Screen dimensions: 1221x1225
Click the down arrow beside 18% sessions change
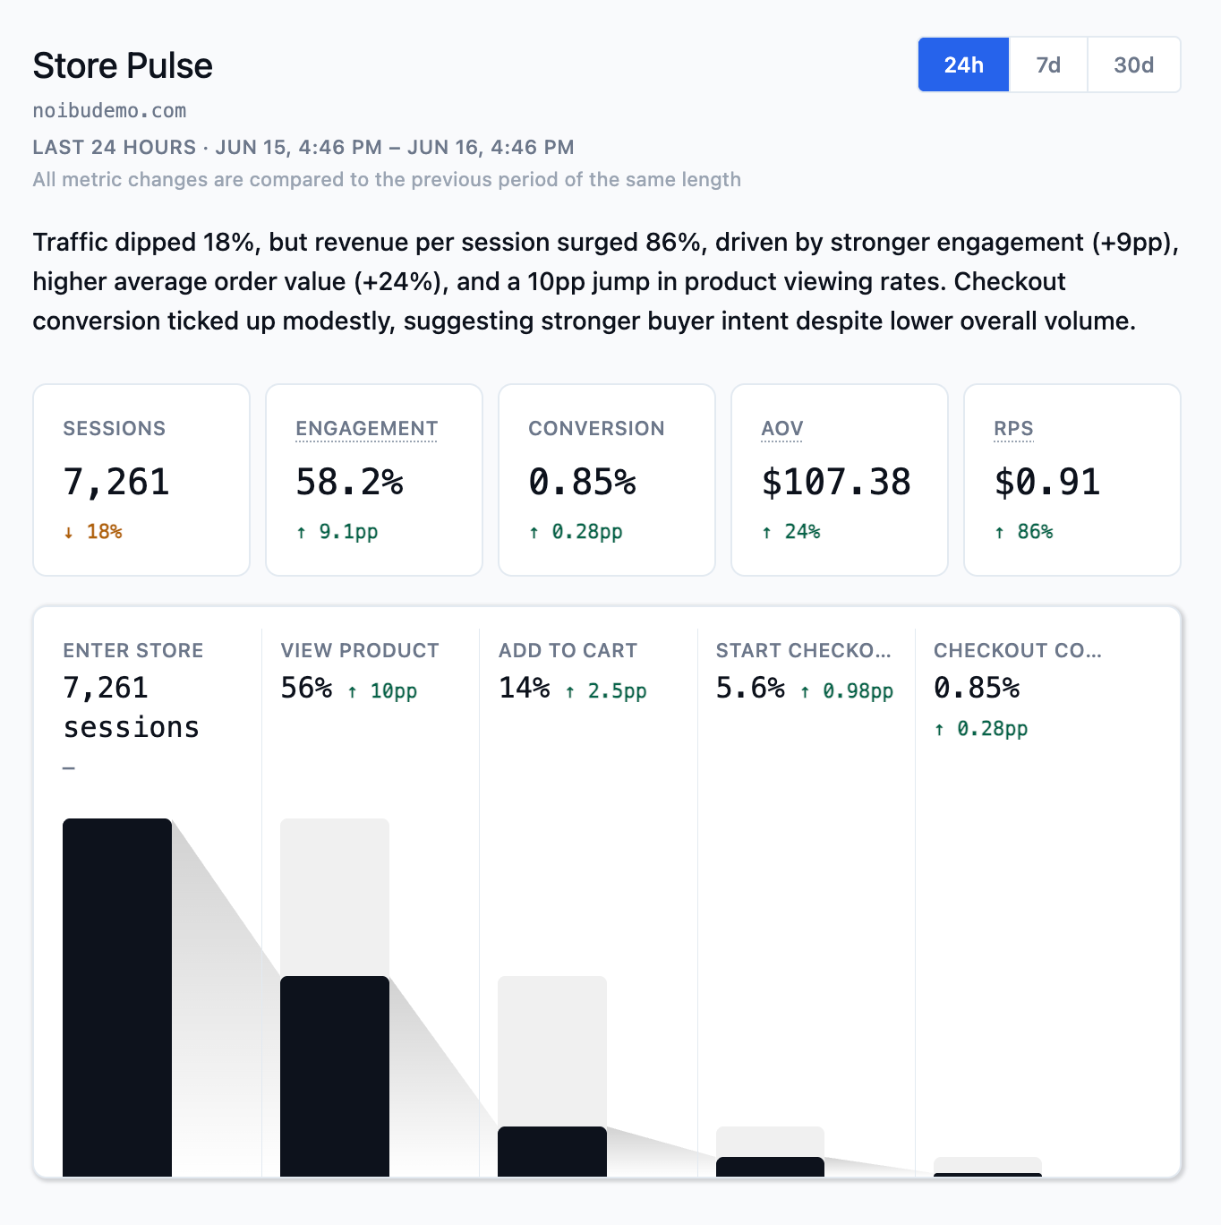[68, 533]
